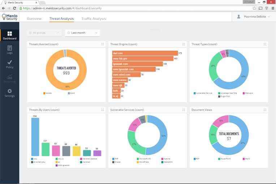Image resolution: width=276 pixels, height=184 pixels.
Task: Open the Reporting chart icon
Action: 10,77
